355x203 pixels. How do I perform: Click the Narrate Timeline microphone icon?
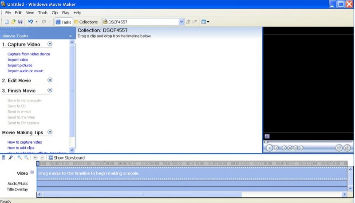(10, 157)
